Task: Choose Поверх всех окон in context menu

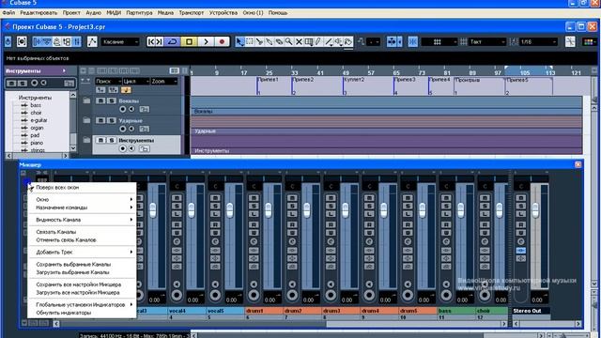Action: pos(82,188)
